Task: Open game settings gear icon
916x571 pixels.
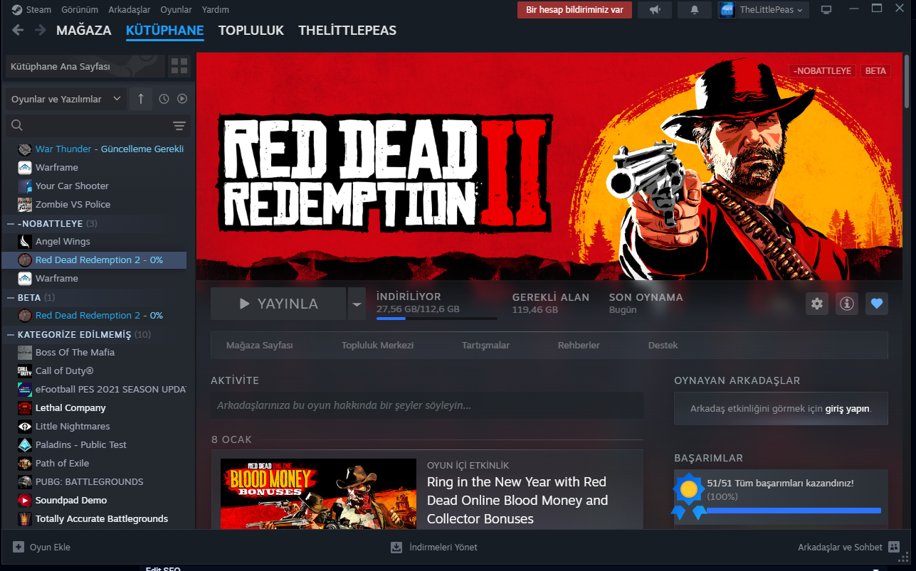Action: click(817, 304)
